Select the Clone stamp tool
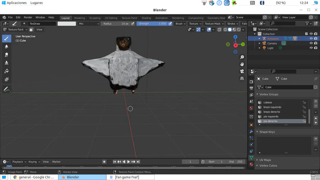Viewport: 320px width, 180px height. (6, 63)
